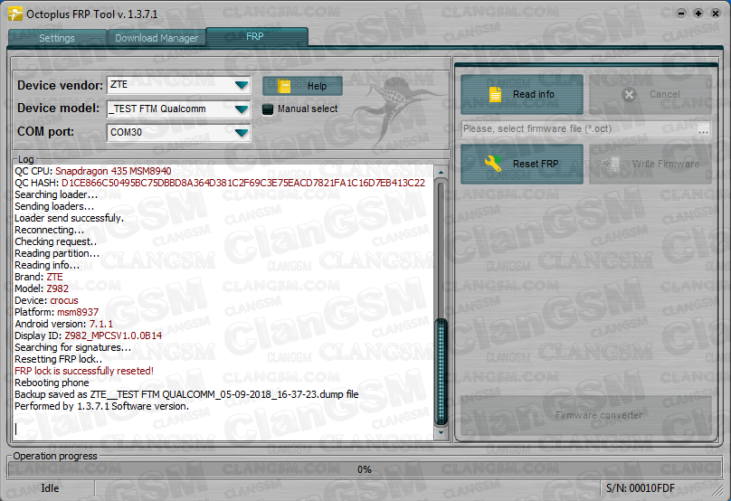Viewport: 731px width, 501px height.
Task: Click the Read info document icon
Action: 494,94
